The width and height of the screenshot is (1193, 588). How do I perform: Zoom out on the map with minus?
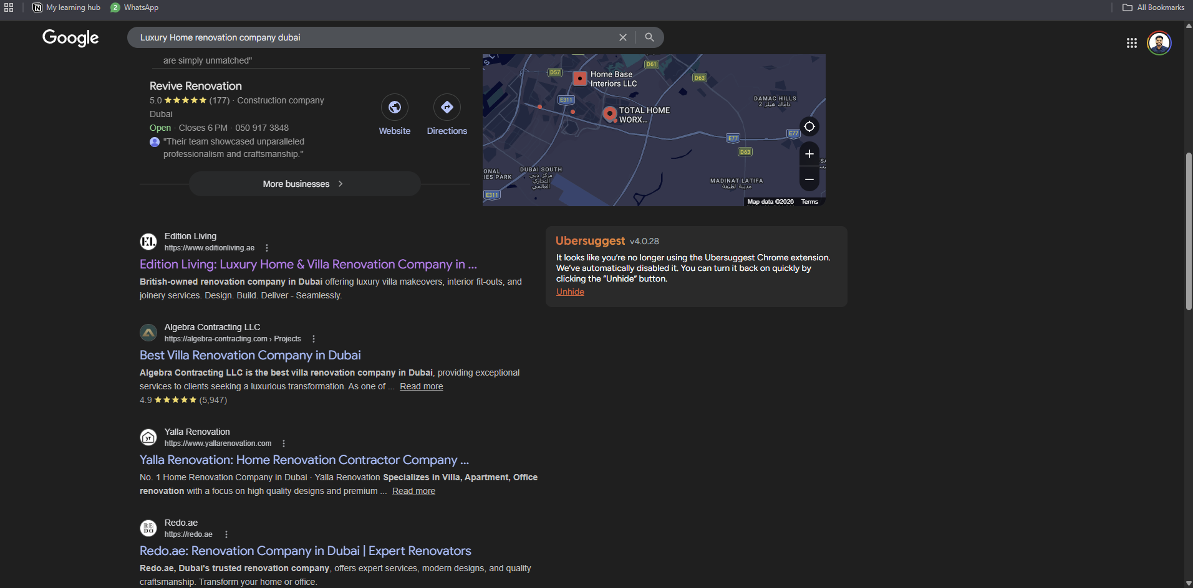tap(809, 179)
